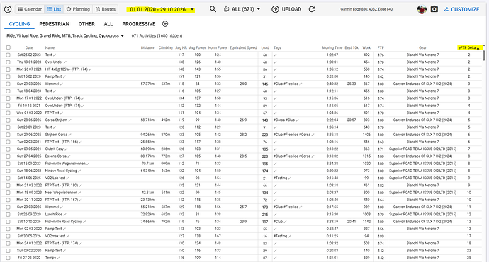This screenshot has height=262, width=489.
Task: Check the Sat 25 02 2023 Test row
Action: (x=9, y=55)
